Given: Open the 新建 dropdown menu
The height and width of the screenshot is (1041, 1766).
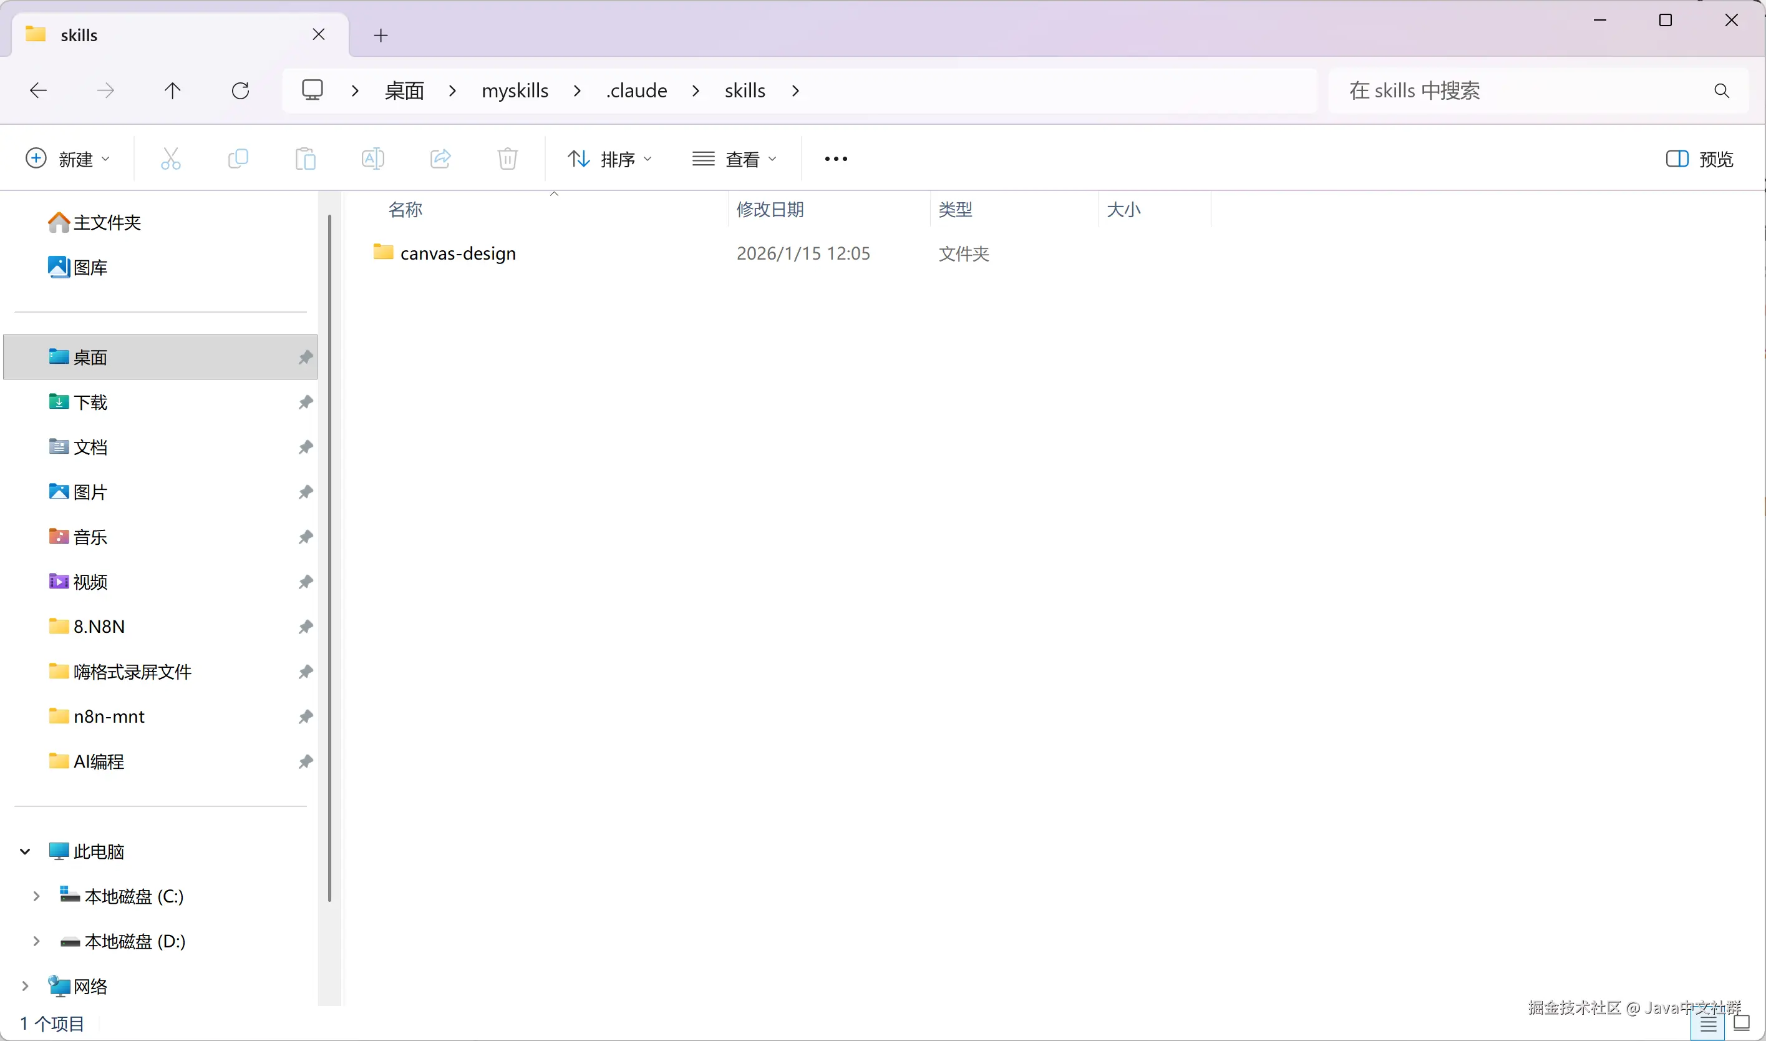Looking at the screenshot, I should coord(68,159).
